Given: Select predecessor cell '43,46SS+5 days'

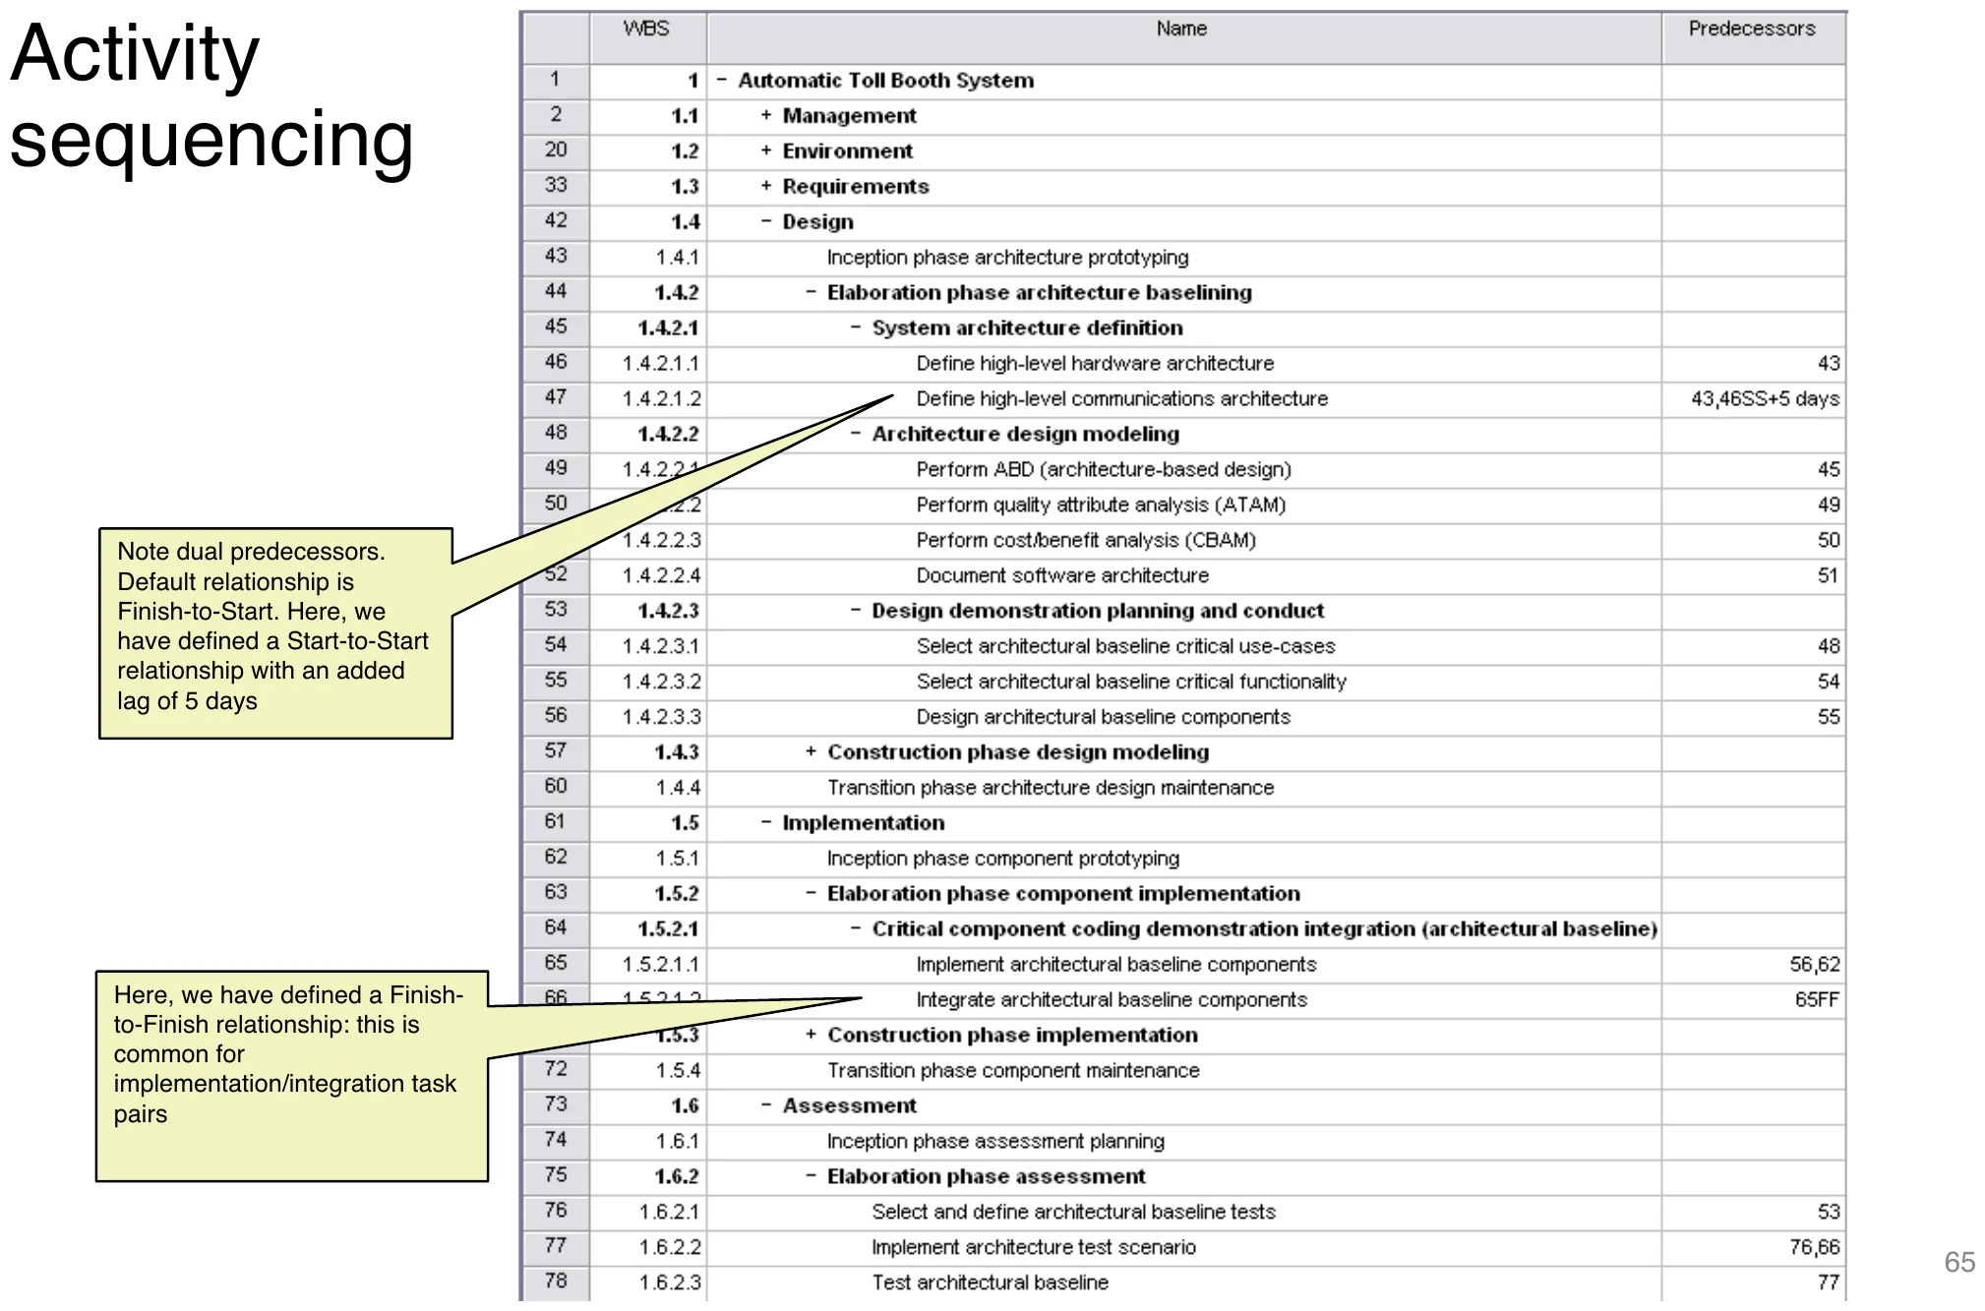Looking at the screenshot, I should 1753,398.
